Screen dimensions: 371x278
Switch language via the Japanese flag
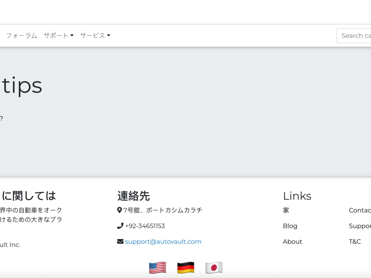click(214, 268)
